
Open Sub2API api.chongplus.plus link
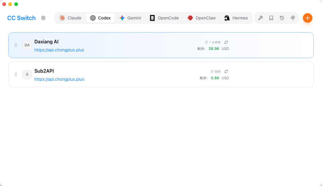pos(59,79)
